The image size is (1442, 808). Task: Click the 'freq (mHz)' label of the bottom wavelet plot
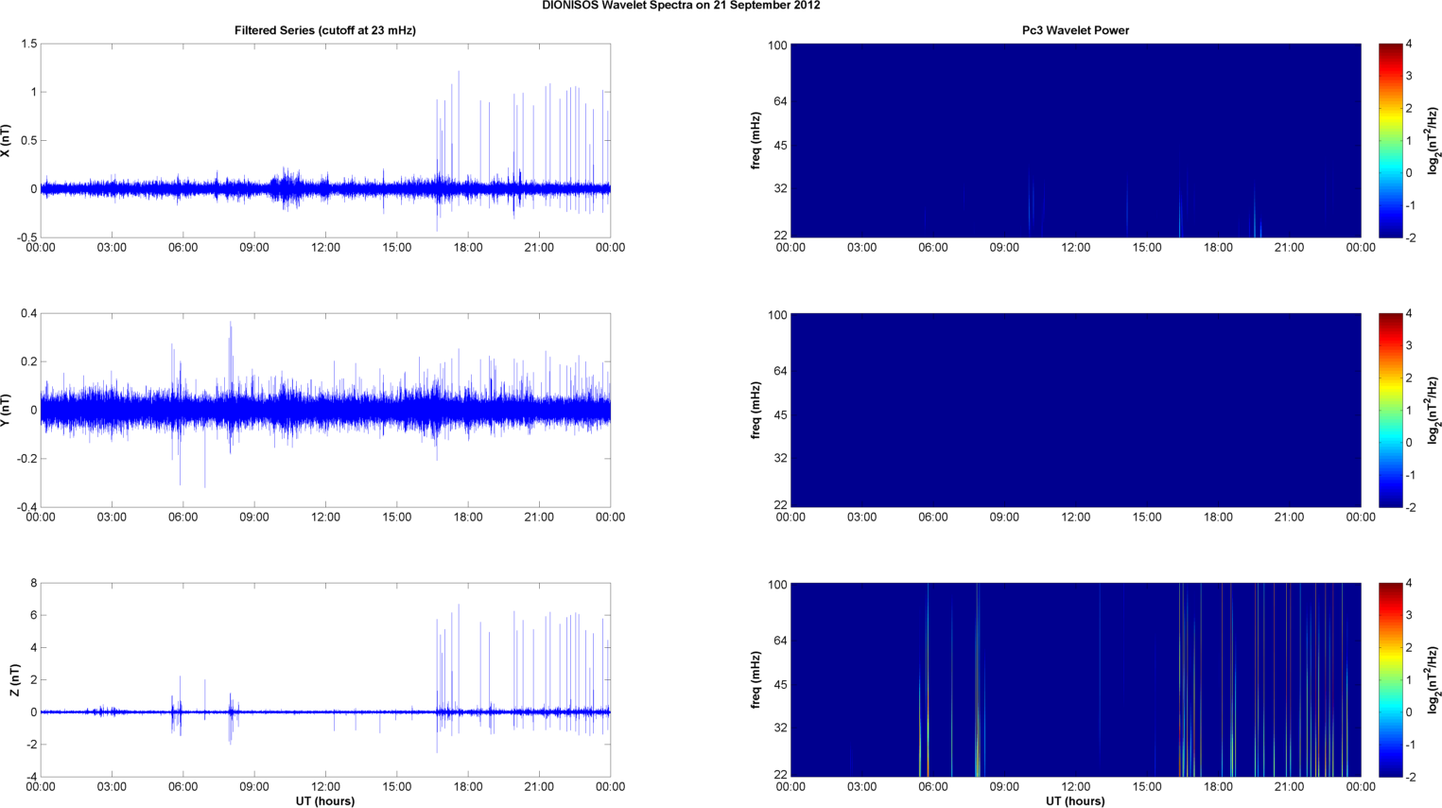756,679
